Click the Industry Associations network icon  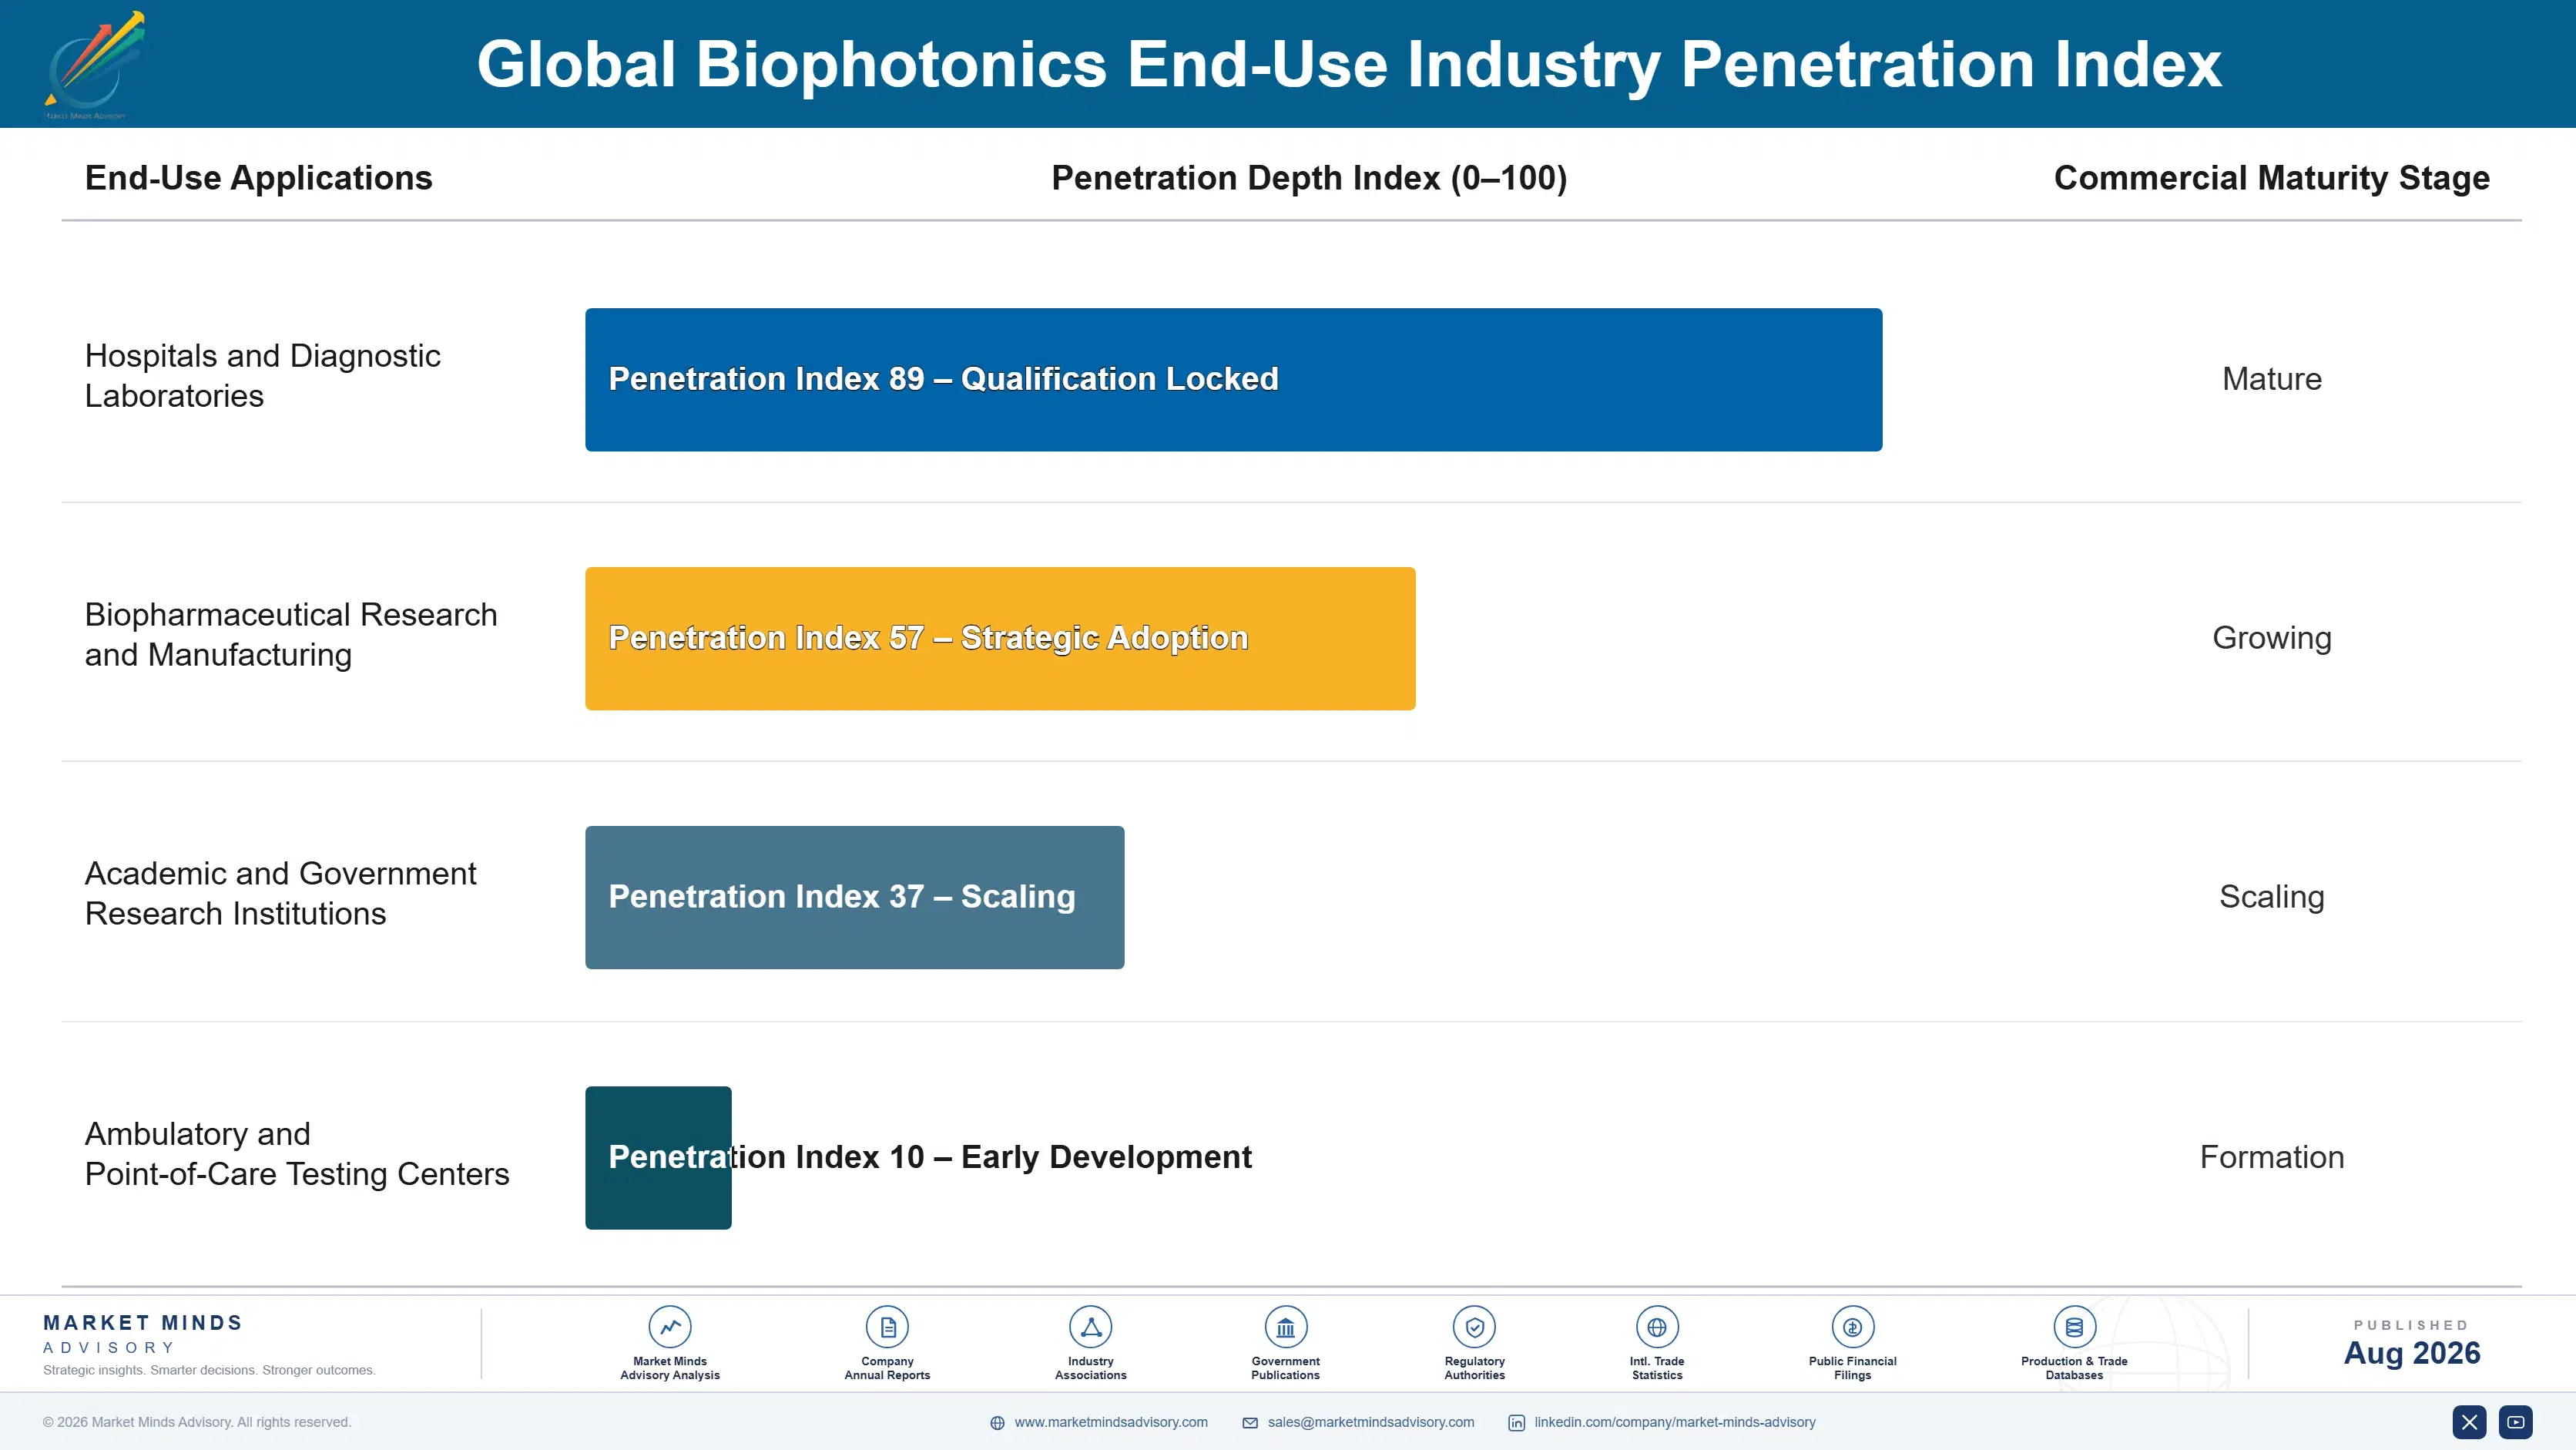point(1090,1327)
